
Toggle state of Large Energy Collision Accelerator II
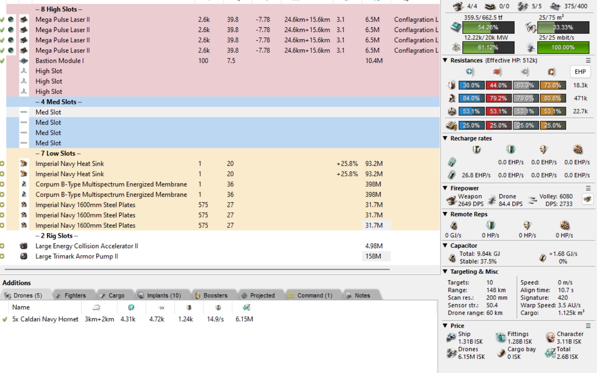(x=2, y=246)
